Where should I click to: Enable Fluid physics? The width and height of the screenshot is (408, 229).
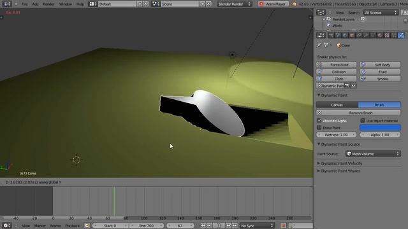[x=380, y=72]
